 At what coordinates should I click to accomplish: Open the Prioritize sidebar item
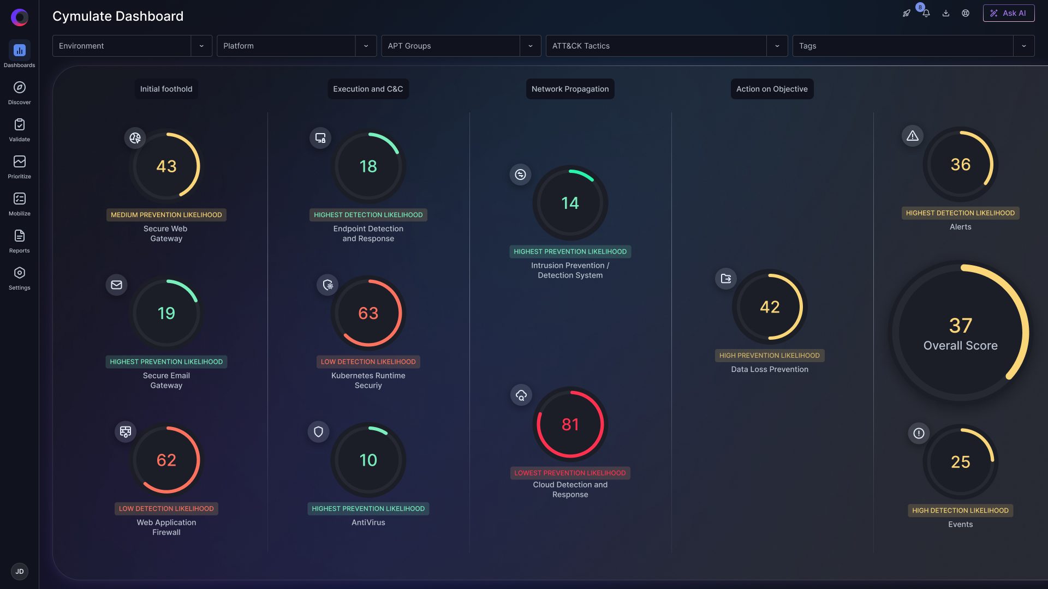(x=20, y=162)
